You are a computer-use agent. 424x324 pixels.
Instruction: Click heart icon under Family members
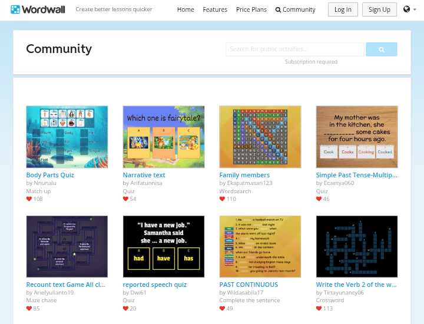click(x=222, y=199)
